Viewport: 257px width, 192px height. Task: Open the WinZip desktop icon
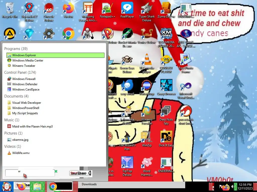pyautogui.click(x=147, y=139)
